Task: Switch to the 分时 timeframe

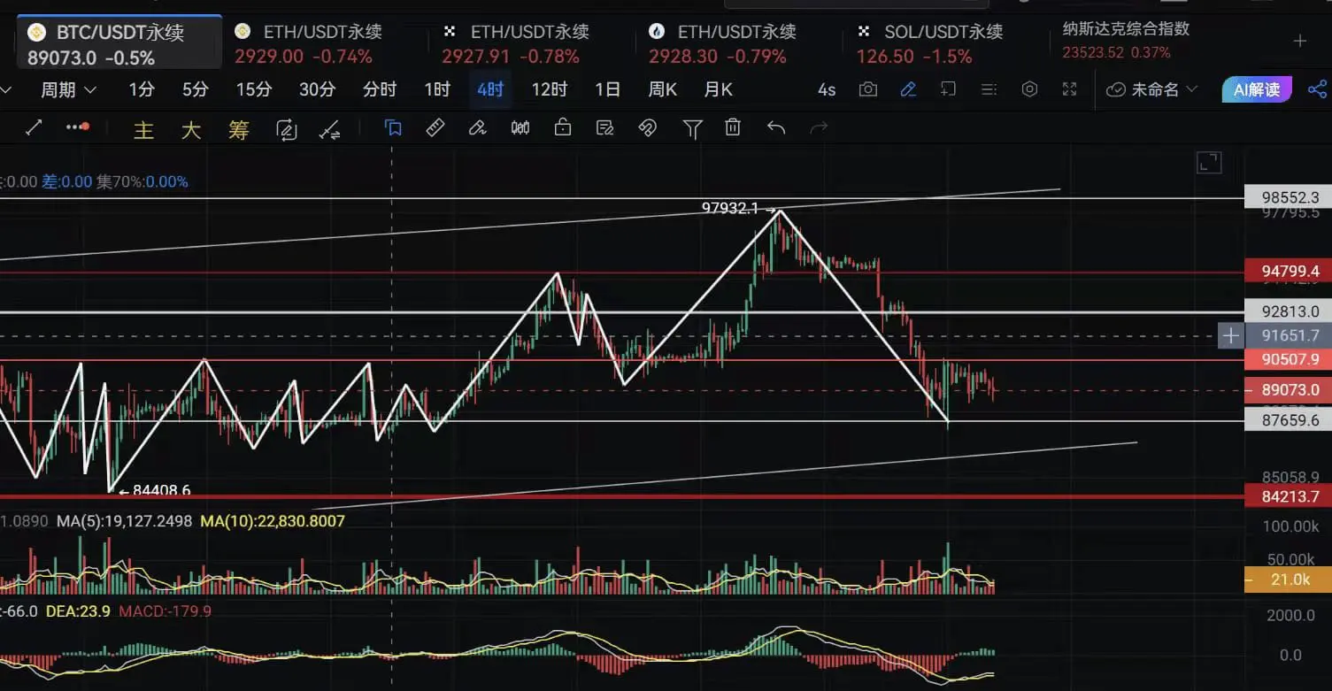Action: click(380, 89)
